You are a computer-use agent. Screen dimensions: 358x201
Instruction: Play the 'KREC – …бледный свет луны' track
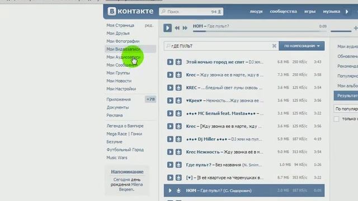click(x=170, y=88)
